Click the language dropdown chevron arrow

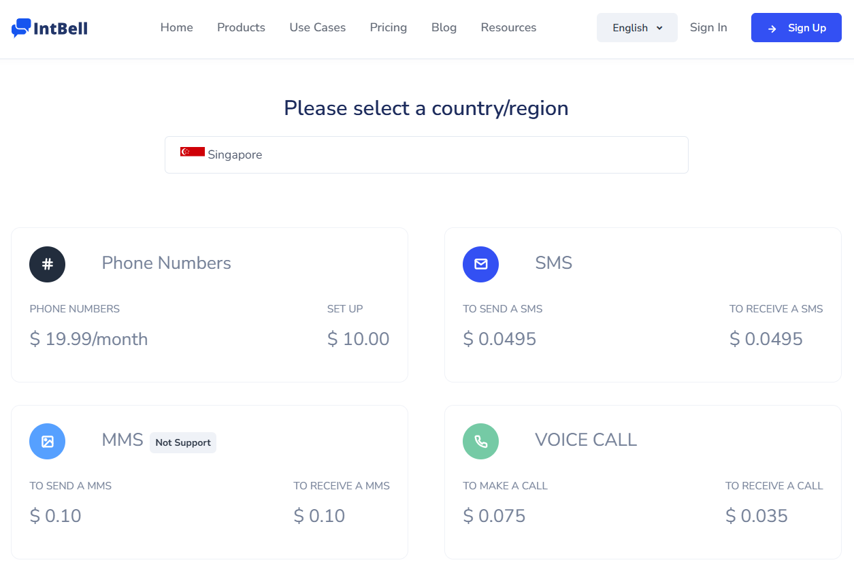[659, 28]
